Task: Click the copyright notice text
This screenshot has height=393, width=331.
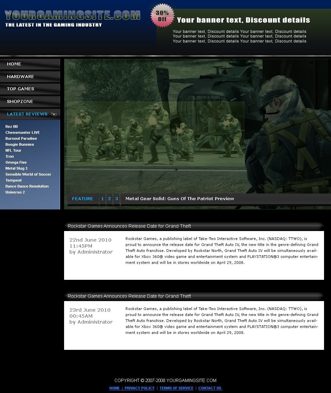Action: 165,380
